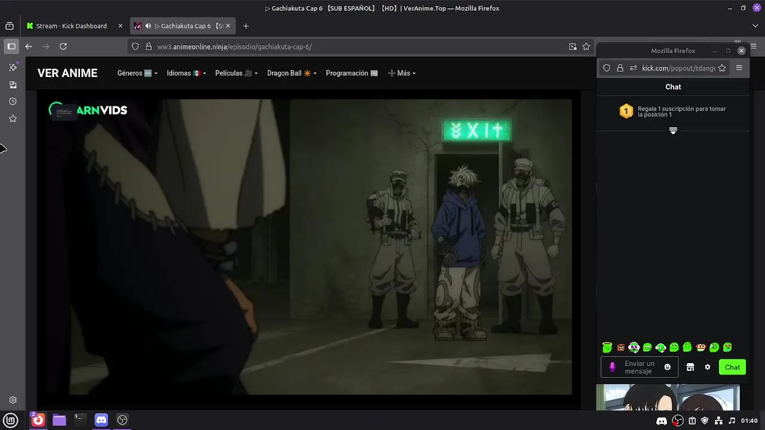Open VER ANIME home logo

coord(68,73)
